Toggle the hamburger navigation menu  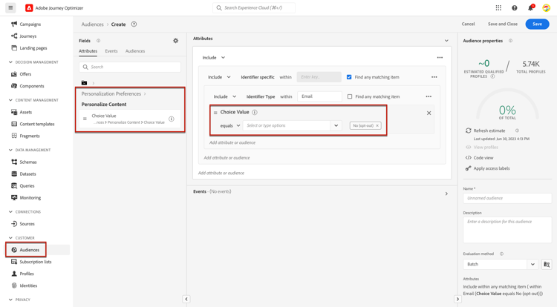tap(10, 8)
